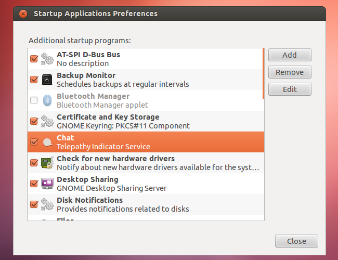Uncheck the Backup Monitor startup checkbox
The width and height of the screenshot is (338, 260).
[x=34, y=80]
